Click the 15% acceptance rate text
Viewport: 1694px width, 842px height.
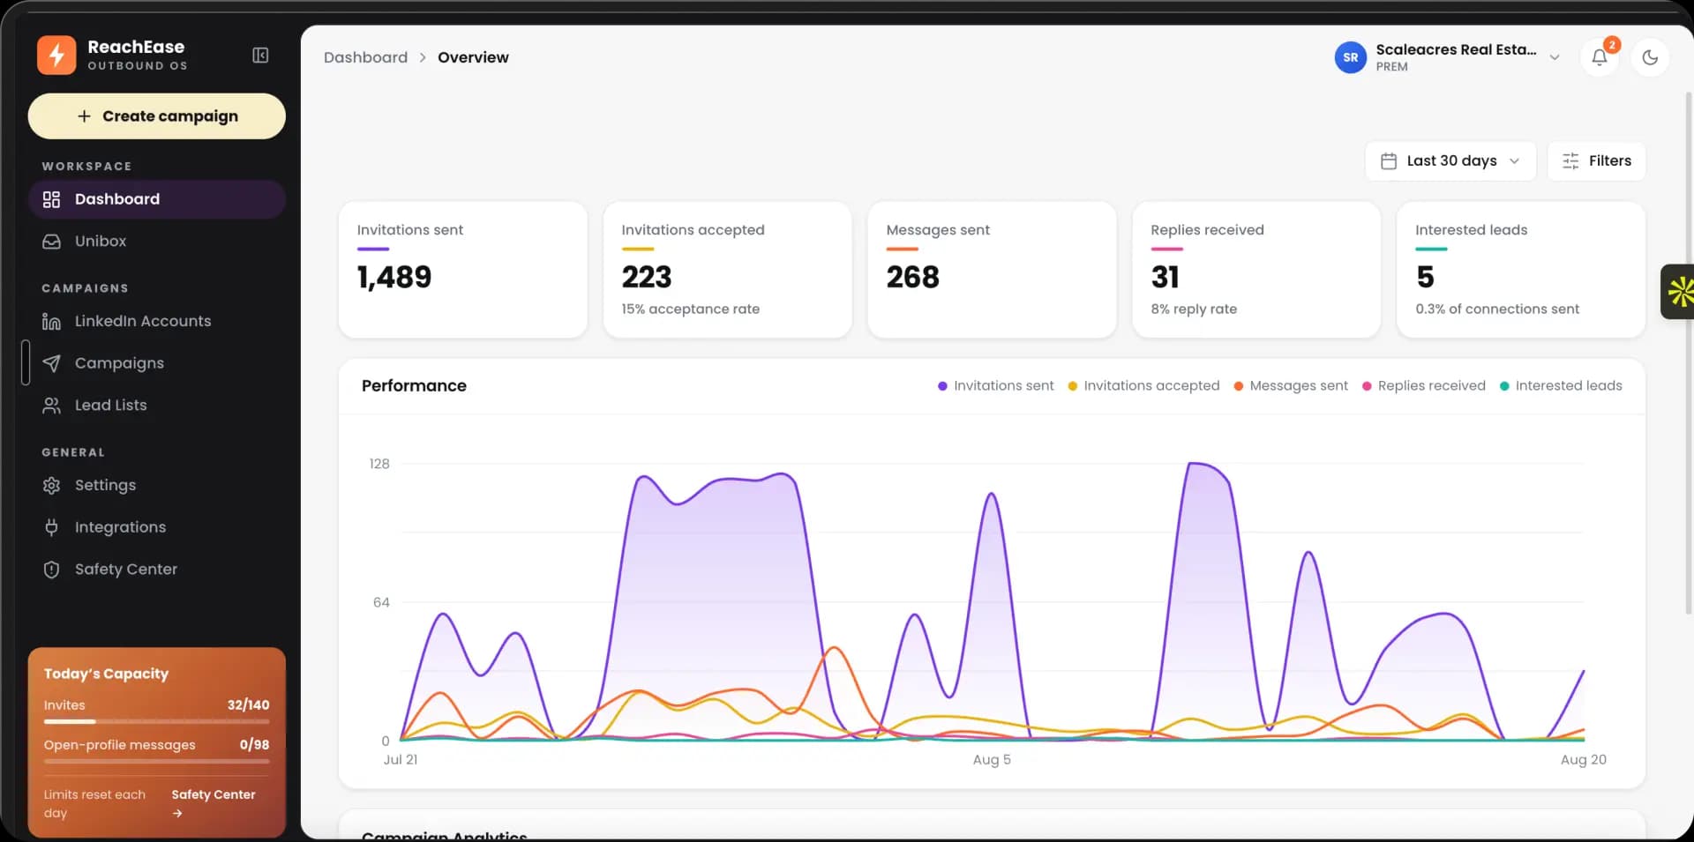pos(690,309)
